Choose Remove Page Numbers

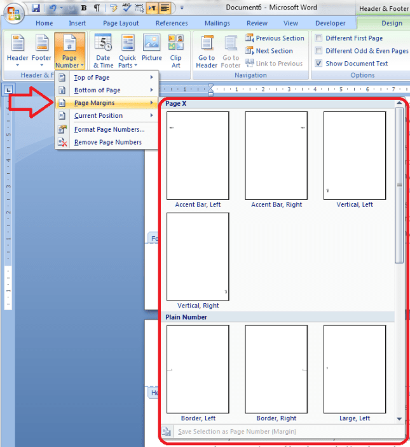pyautogui.click(x=107, y=142)
